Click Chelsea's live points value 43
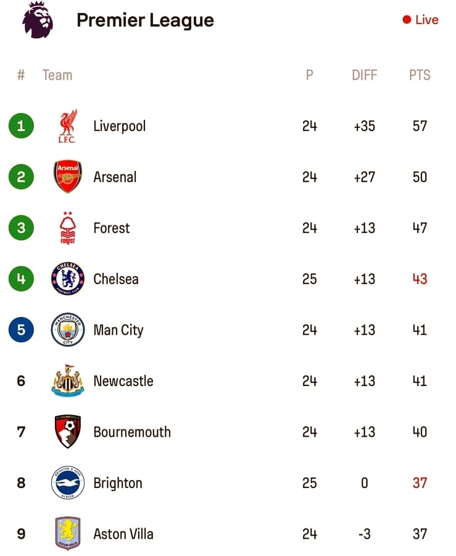 click(420, 279)
